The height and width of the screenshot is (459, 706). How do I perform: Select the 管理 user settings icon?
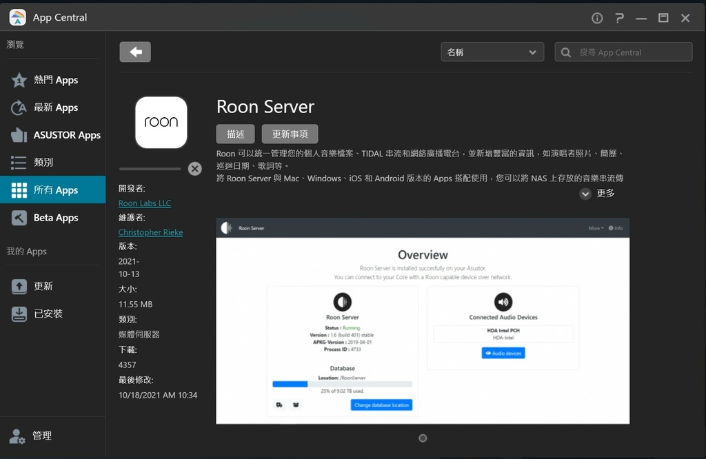click(x=17, y=436)
